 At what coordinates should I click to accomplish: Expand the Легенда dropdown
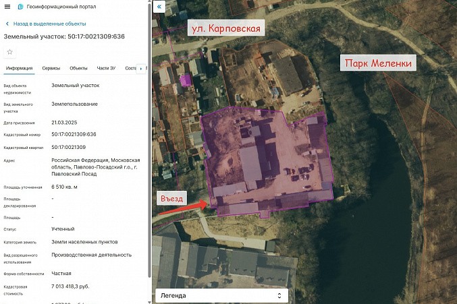coord(221,295)
